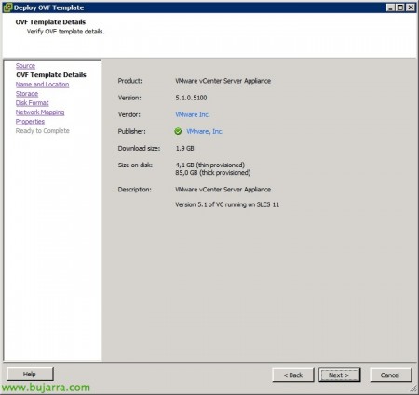Cancel the OVF deployment wizard

390,375
